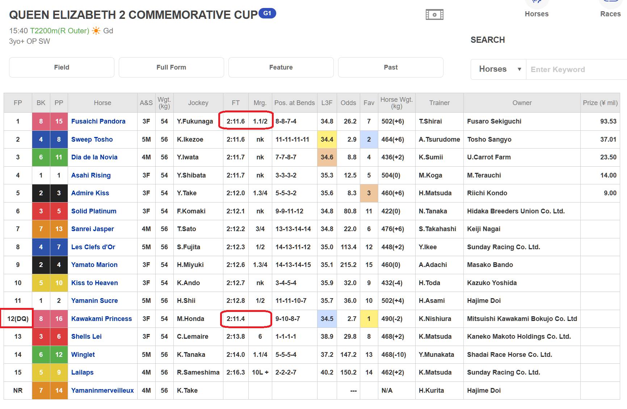Click the G1 grade badge
Image resolution: width=627 pixels, height=409 pixels.
267,13
